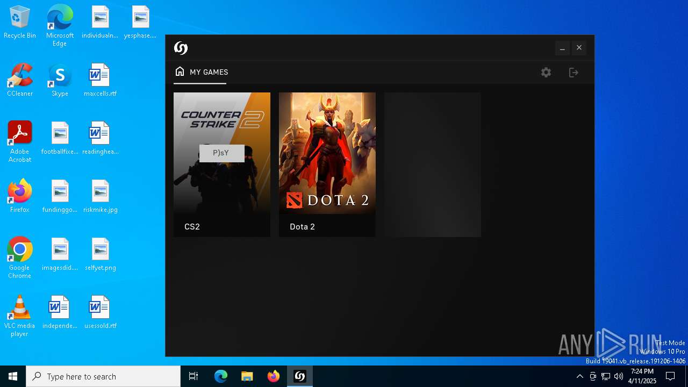Open the taskbar clock and date
Screen dimensions: 688x387
[642, 376]
